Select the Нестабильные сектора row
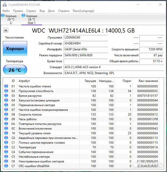167x172 pixels. click(81, 157)
